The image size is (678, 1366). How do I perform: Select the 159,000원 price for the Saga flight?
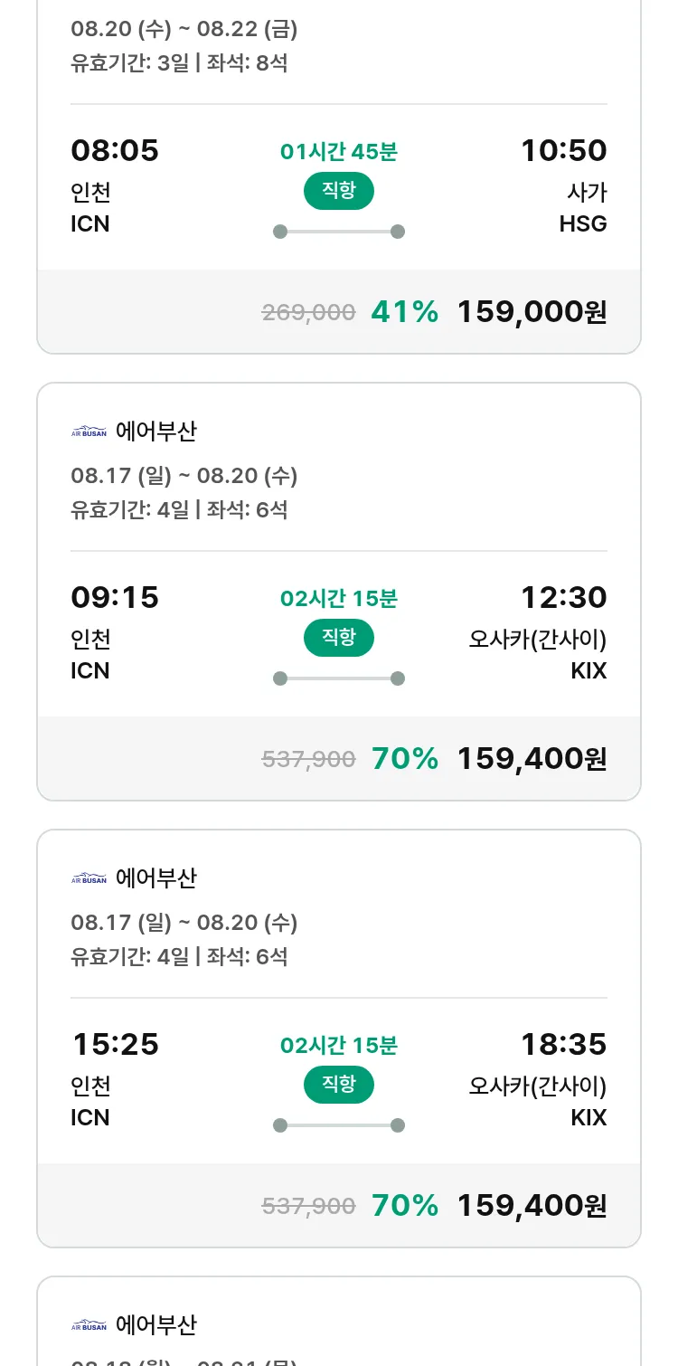click(532, 312)
